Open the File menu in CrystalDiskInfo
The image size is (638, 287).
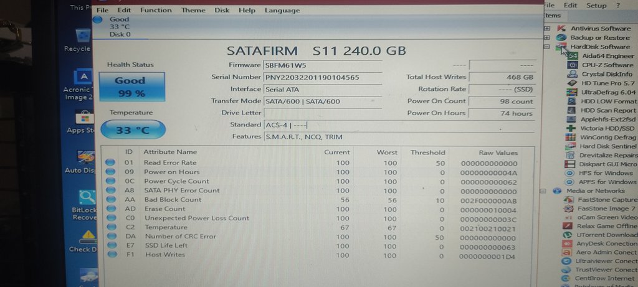click(103, 10)
